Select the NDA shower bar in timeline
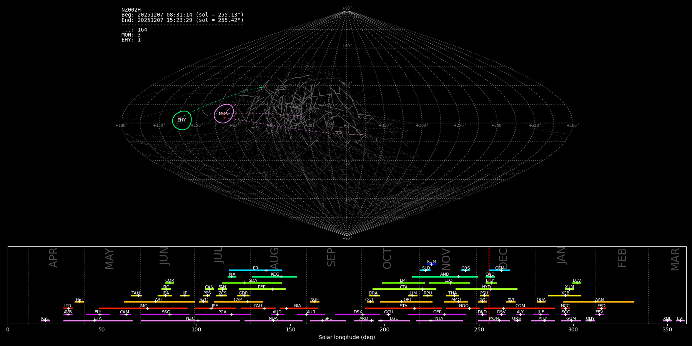Screen dimensions: 692x346 point(273,321)
